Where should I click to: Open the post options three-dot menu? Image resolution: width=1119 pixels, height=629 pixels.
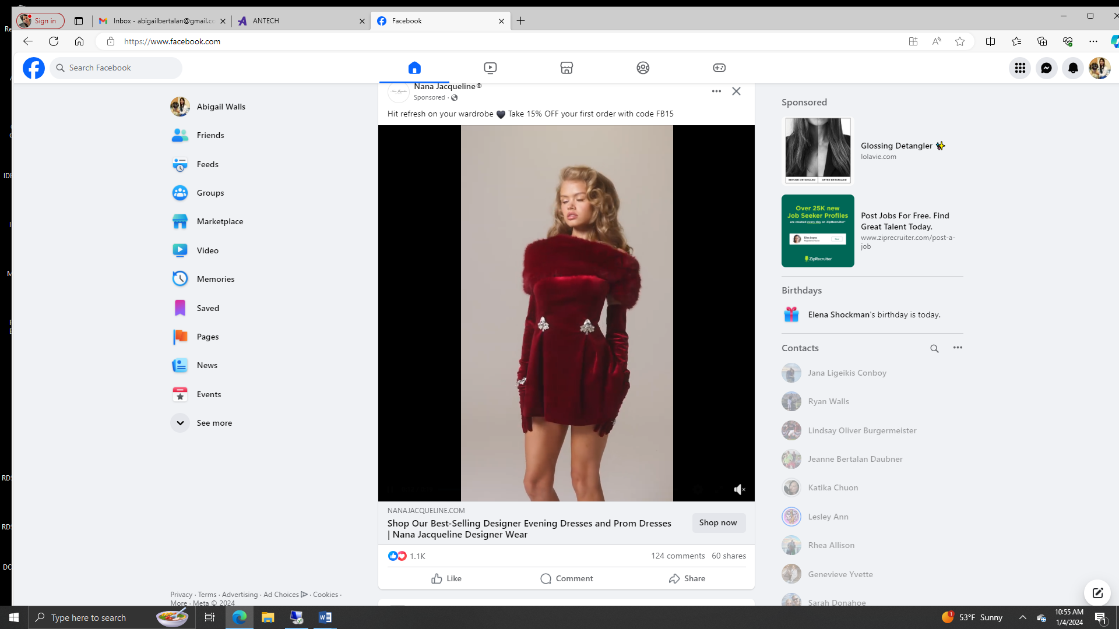[716, 91]
